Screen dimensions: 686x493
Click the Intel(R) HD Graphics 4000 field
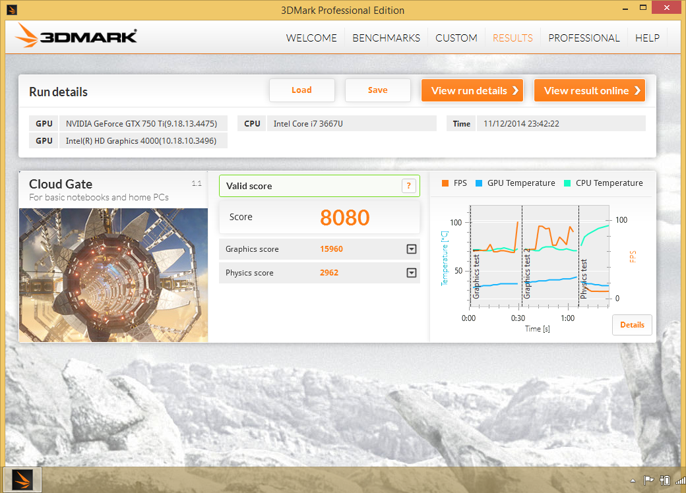[144, 141]
